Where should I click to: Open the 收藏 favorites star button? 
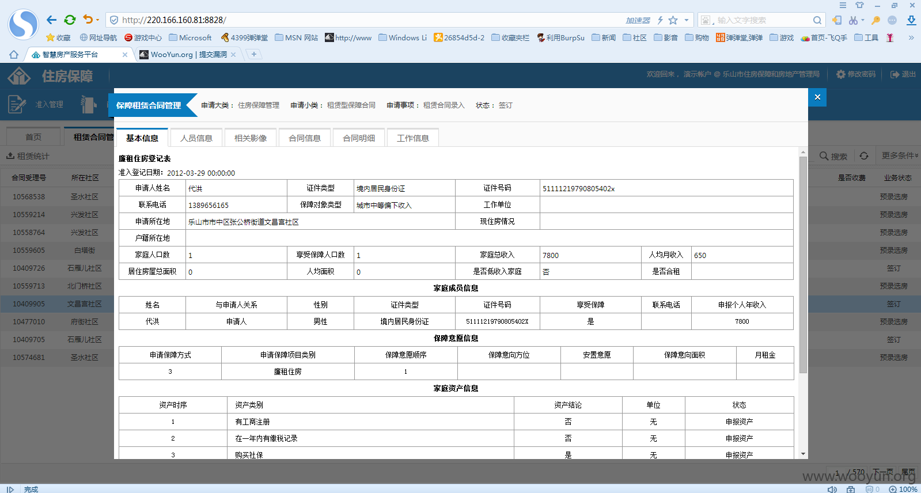click(58, 37)
